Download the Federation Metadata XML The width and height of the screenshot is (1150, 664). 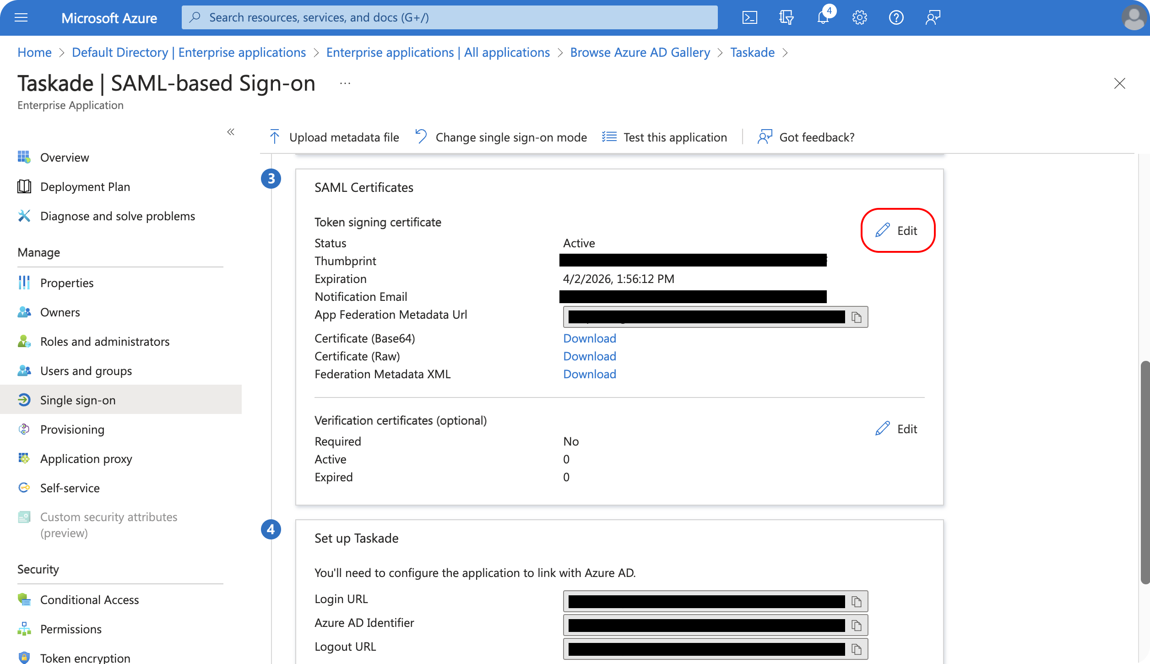click(589, 374)
